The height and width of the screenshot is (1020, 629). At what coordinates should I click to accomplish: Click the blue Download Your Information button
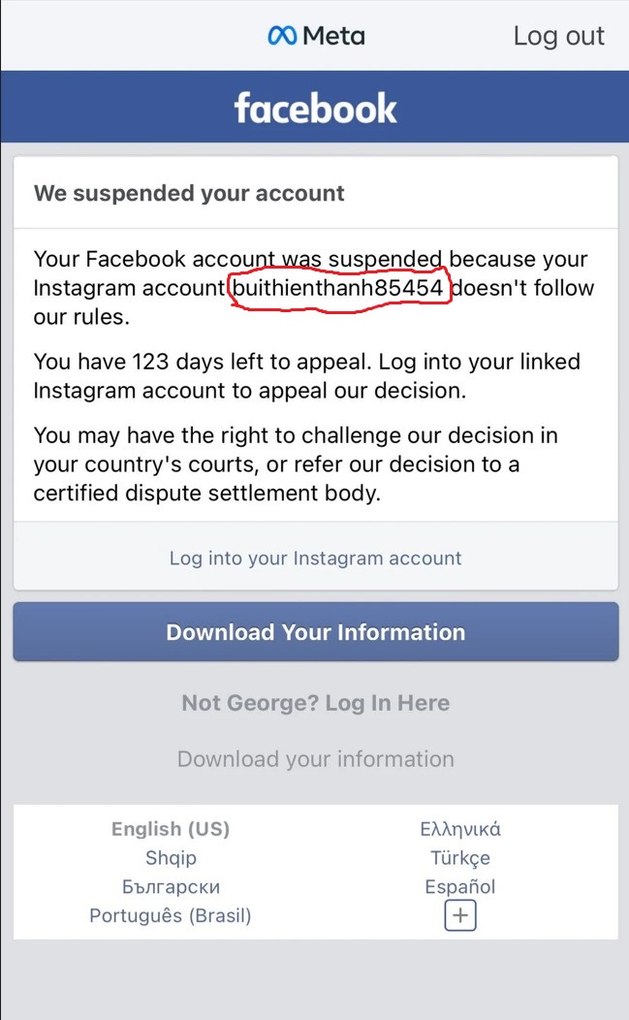[316, 631]
